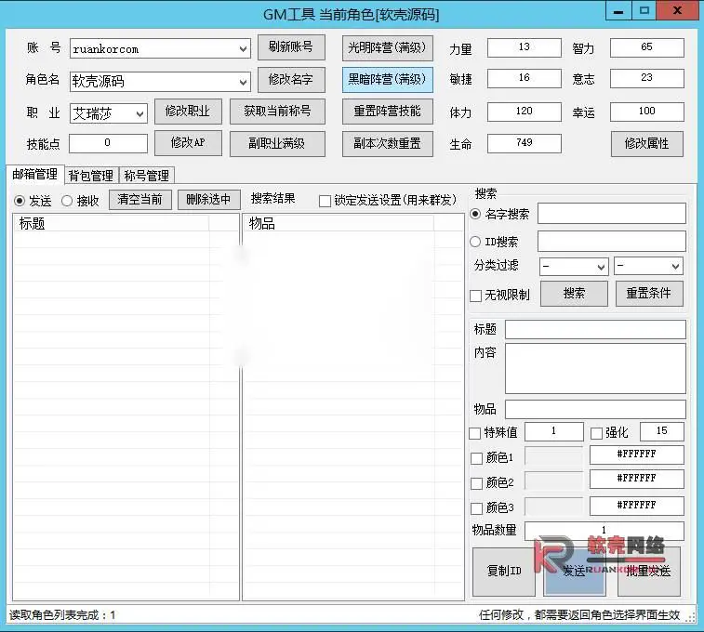Click the ID搜索 text field
Screen dimensions: 704x632
click(612, 242)
